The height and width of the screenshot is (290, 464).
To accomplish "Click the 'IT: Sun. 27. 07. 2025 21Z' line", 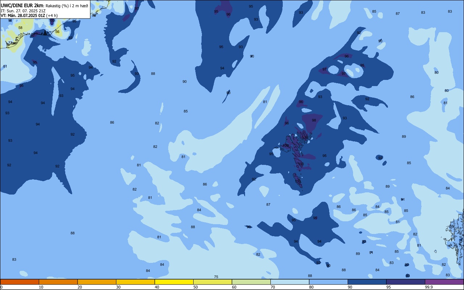I will tap(23, 10).
